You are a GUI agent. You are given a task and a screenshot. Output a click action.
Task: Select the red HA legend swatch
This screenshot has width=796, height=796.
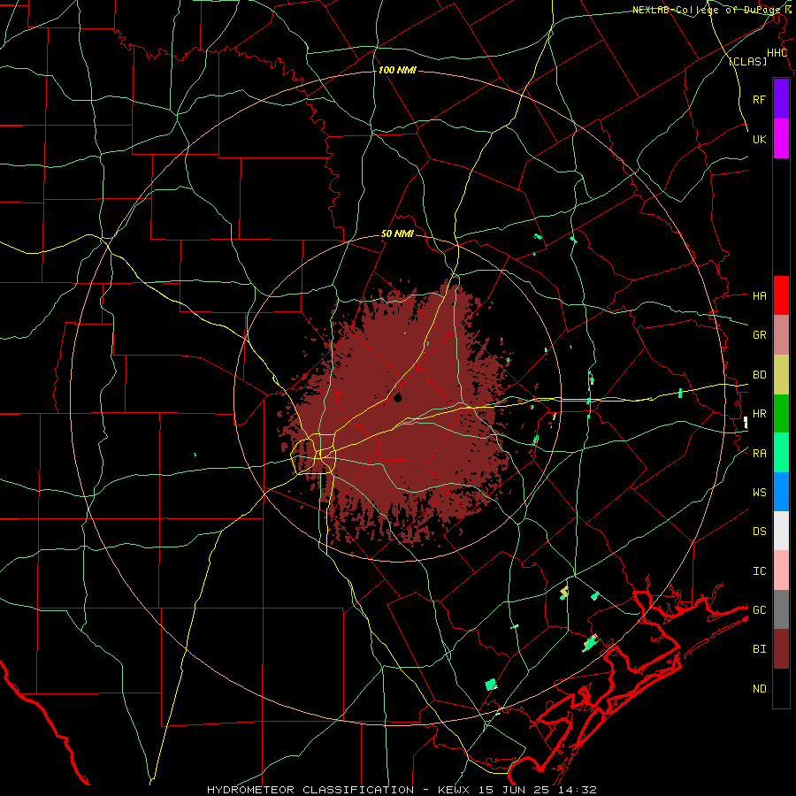pos(781,295)
